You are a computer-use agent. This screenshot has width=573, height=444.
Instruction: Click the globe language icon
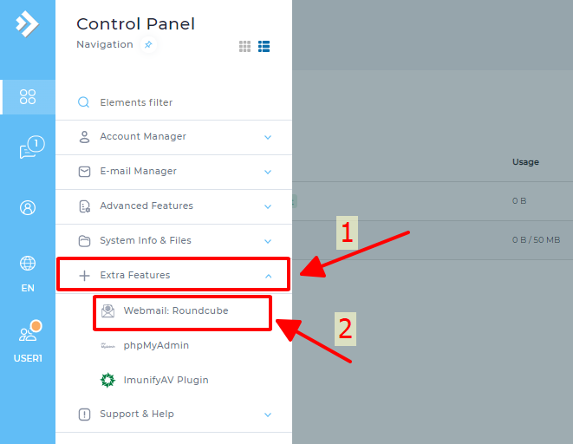click(28, 264)
